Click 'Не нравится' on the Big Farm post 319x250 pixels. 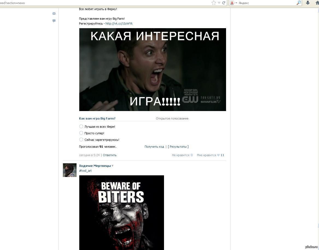[180, 155]
